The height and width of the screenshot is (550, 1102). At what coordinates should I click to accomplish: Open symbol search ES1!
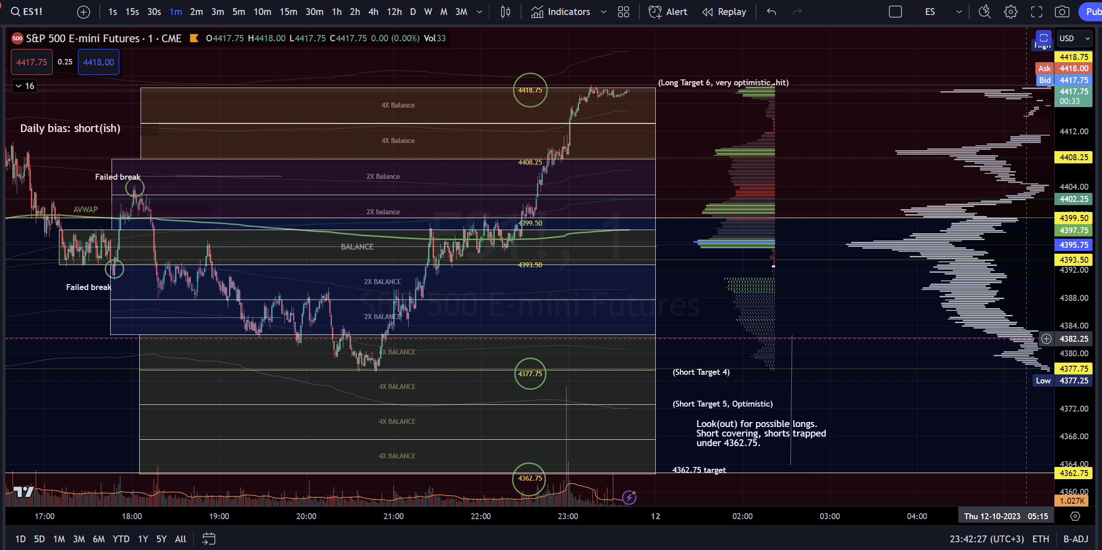tap(27, 12)
